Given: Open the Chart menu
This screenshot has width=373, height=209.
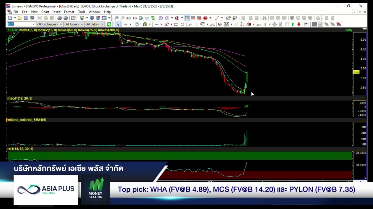Looking at the screenshot, I should click(x=45, y=12).
